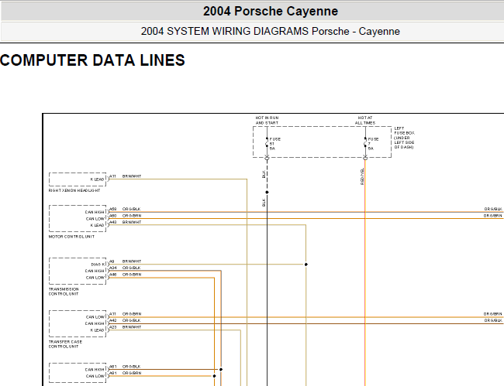Select the "LEFT FUSE BOX (UNDER LEFT SIDE OF DASH)" label
The height and width of the screenshot is (386, 504).
pos(404,138)
